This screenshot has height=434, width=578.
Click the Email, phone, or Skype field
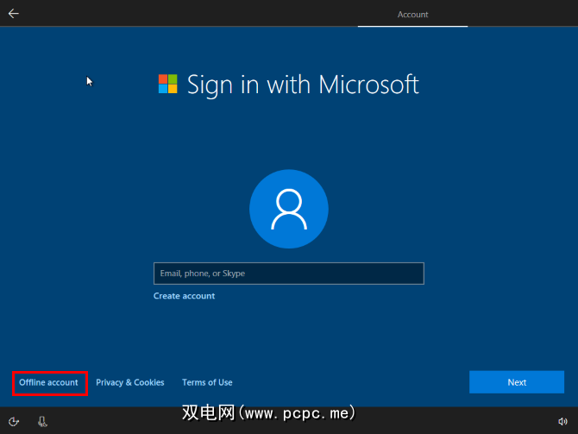click(x=289, y=274)
